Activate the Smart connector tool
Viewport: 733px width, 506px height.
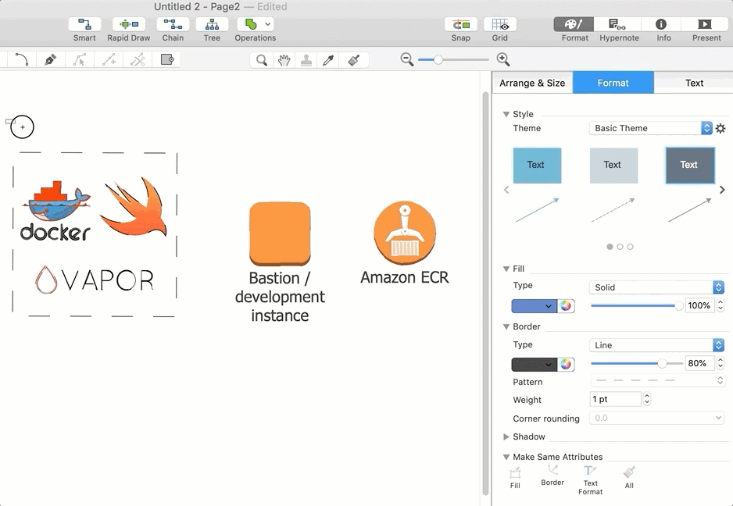pyautogui.click(x=84, y=24)
